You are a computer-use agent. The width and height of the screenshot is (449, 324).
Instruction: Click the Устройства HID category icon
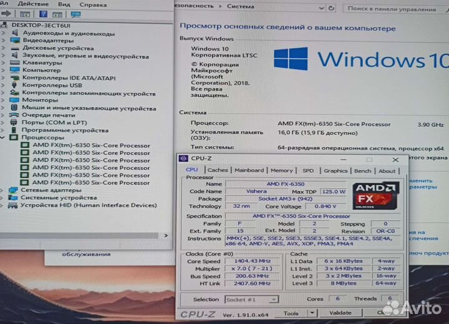pyautogui.click(x=12, y=205)
